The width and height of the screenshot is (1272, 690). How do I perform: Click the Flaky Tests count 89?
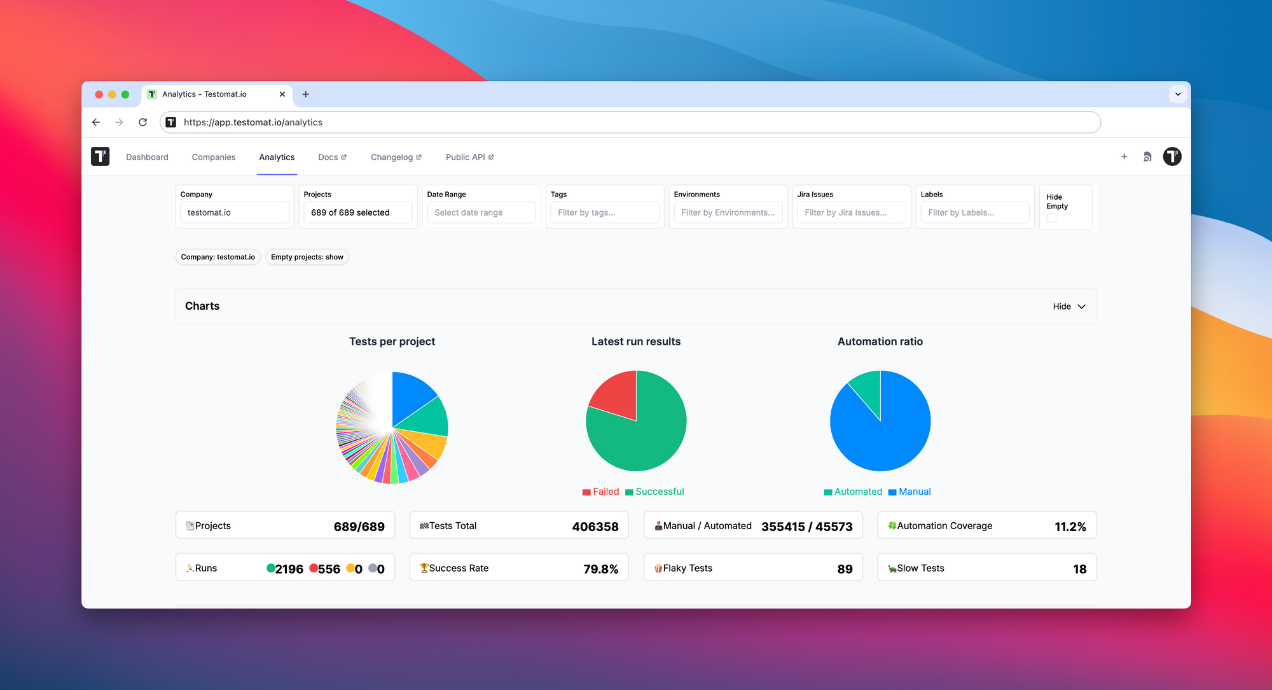[x=845, y=569]
